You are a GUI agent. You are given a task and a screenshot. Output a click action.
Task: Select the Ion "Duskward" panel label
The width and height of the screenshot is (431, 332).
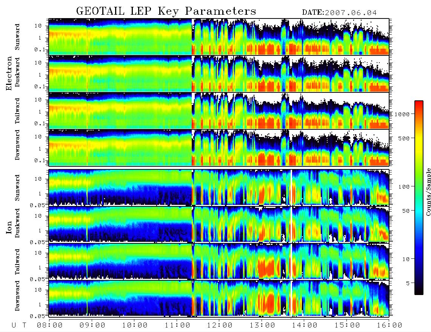[17, 223]
